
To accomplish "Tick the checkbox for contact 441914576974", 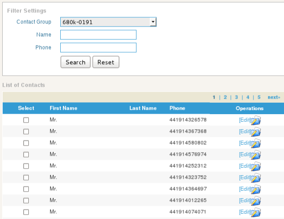I will click(x=26, y=154).
